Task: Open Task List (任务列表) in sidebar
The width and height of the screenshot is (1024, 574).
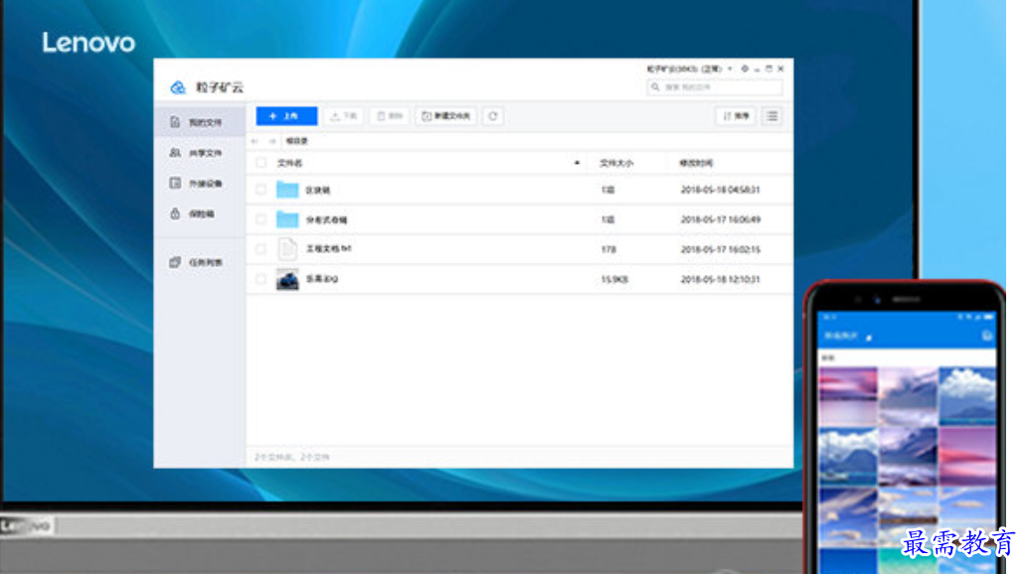Action: (x=200, y=262)
